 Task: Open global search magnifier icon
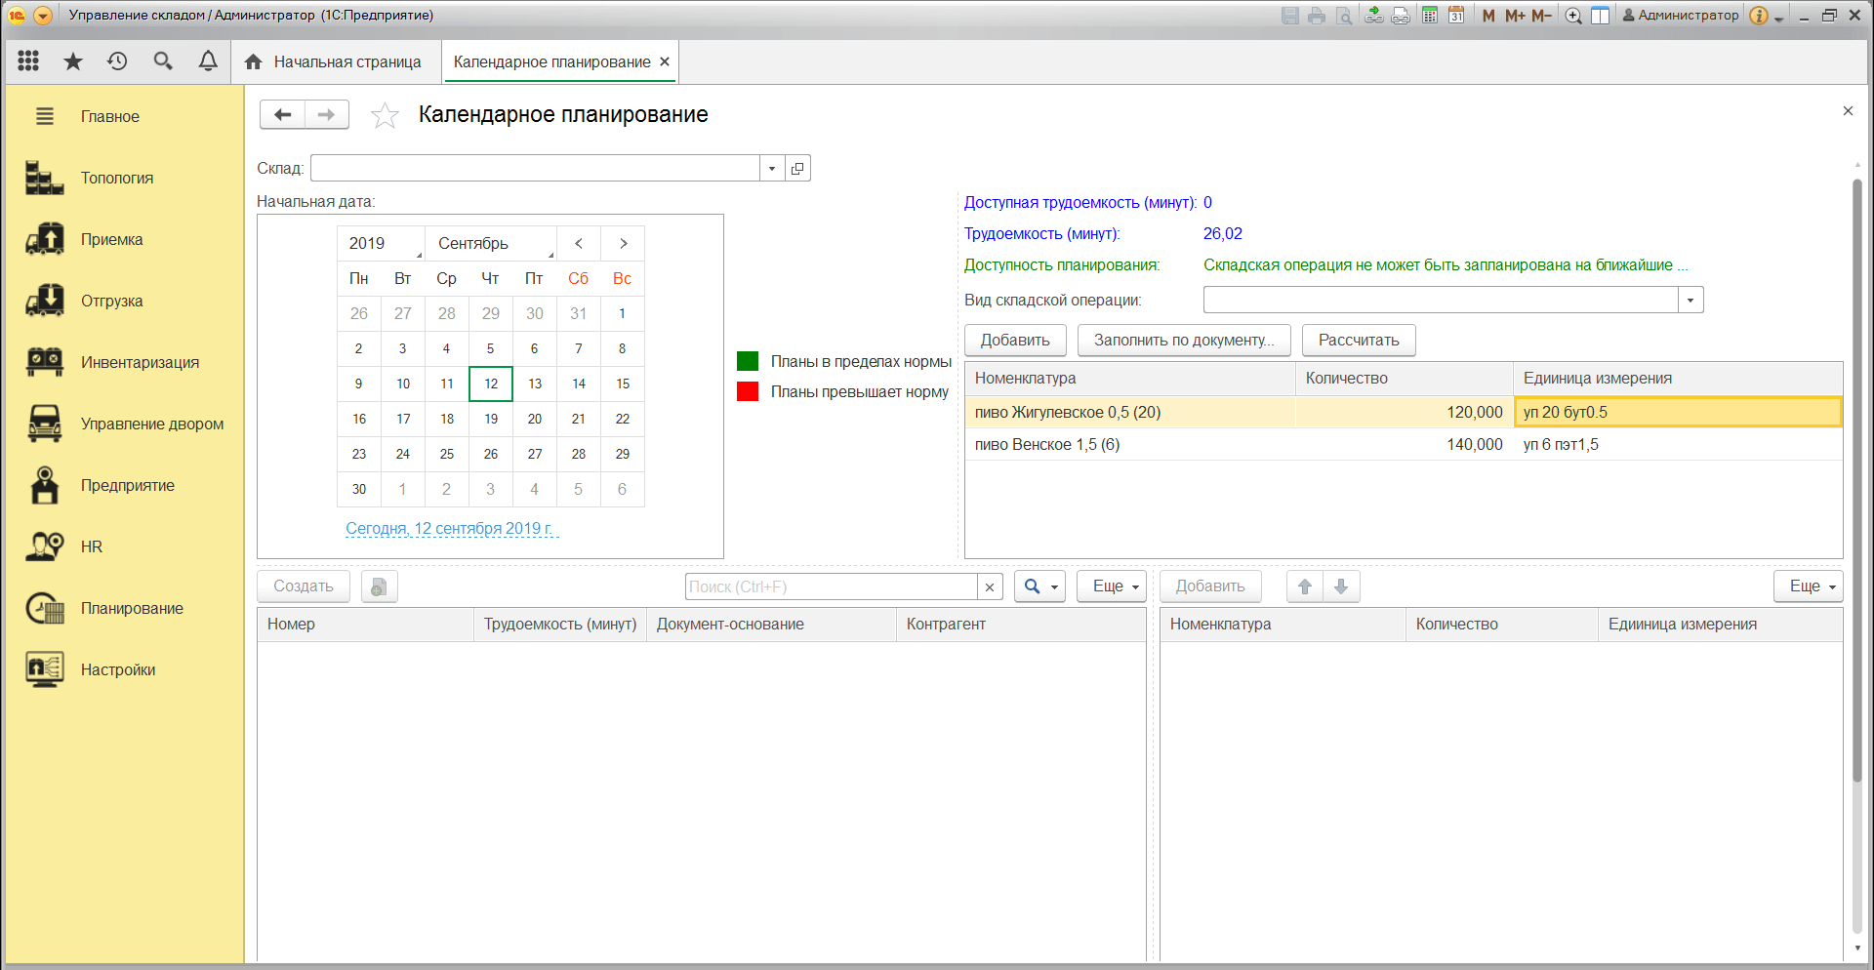(x=163, y=61)
